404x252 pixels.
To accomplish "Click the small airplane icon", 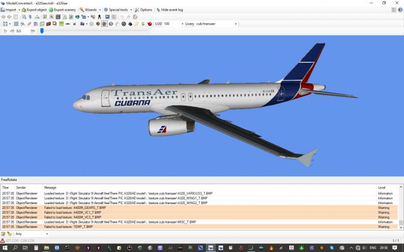I will pyautogui.click(x=74, y=24).
